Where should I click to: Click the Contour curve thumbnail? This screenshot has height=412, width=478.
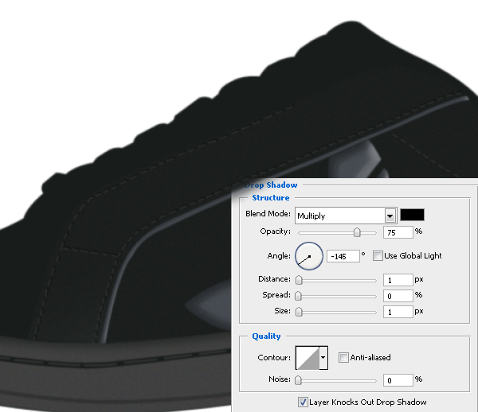pos(308,358)
